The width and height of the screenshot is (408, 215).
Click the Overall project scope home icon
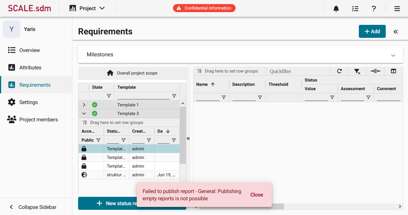[x=110, y=73]
